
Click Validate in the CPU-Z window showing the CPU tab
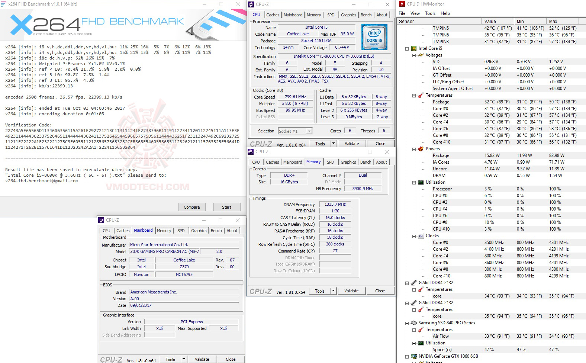352,144
